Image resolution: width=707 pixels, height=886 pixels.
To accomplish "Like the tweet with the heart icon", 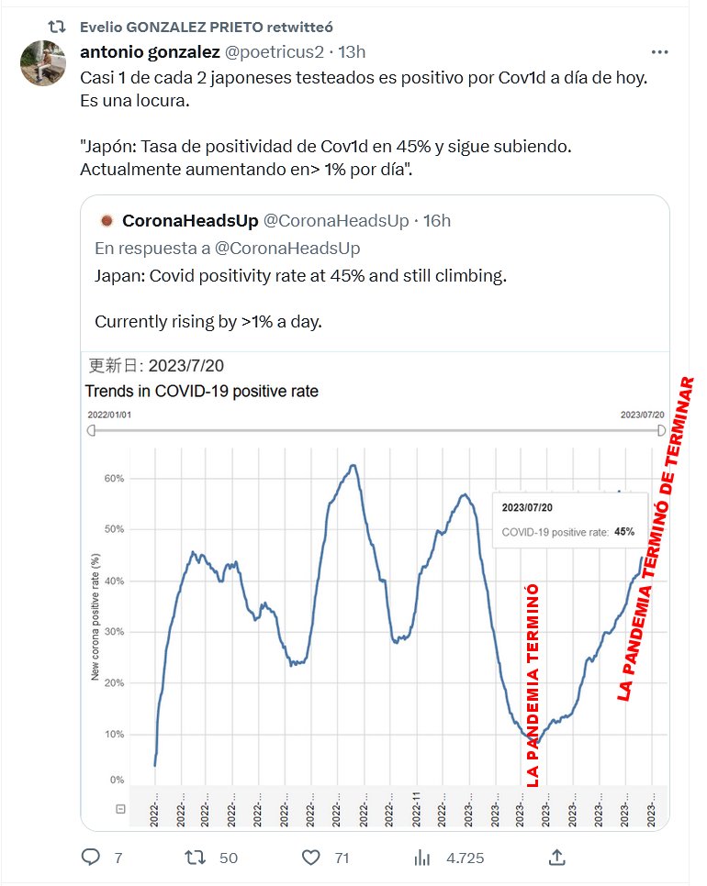I will point(311,857).
